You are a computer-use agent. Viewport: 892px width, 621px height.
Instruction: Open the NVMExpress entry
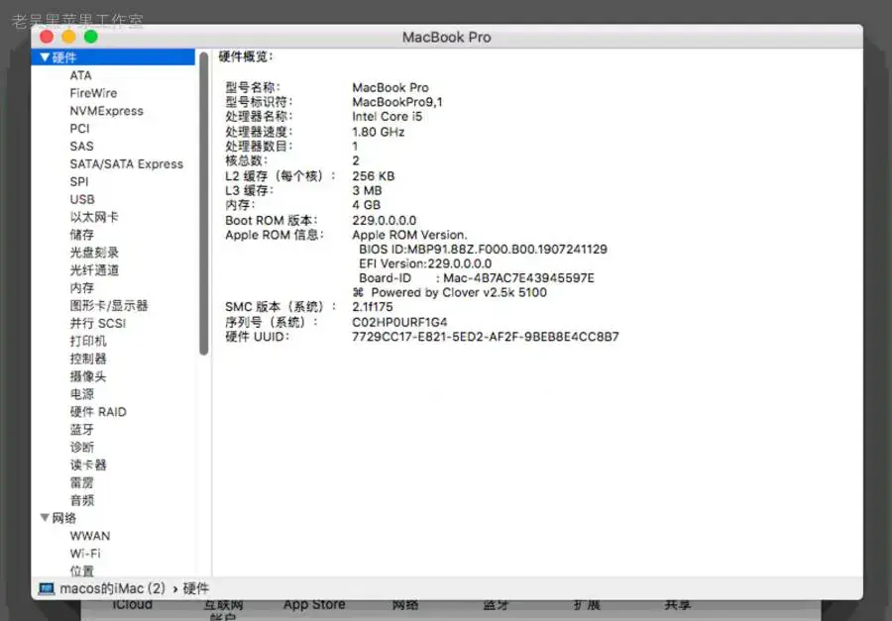pos(106,110)
